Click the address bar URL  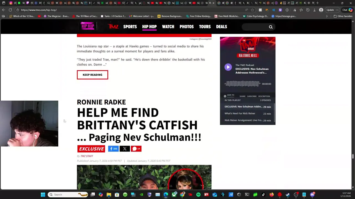tap(39, 10)
